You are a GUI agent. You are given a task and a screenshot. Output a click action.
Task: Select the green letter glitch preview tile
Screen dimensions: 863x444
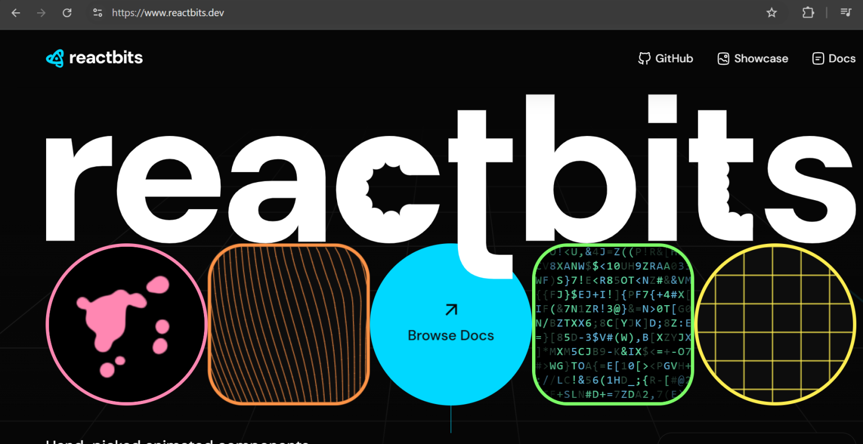pyautogui.click(x=613, y=324)
